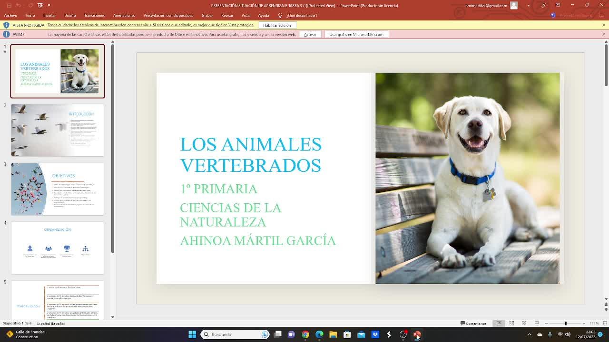The height and width of the screenshot is (342, 609).
Task: Toggle the Comentarios pane
Action: coord(473,323)
